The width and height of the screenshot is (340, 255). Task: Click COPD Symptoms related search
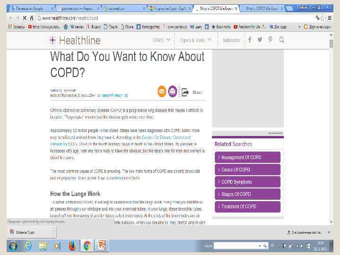[247, 182]
